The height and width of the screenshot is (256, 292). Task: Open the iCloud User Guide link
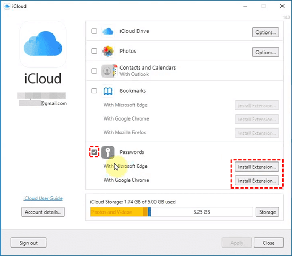click(x=43, y=198)
